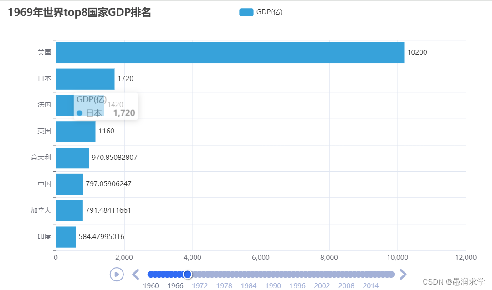Click the 英国 GDP bar

pyautogui.click(x=76, y=132)
